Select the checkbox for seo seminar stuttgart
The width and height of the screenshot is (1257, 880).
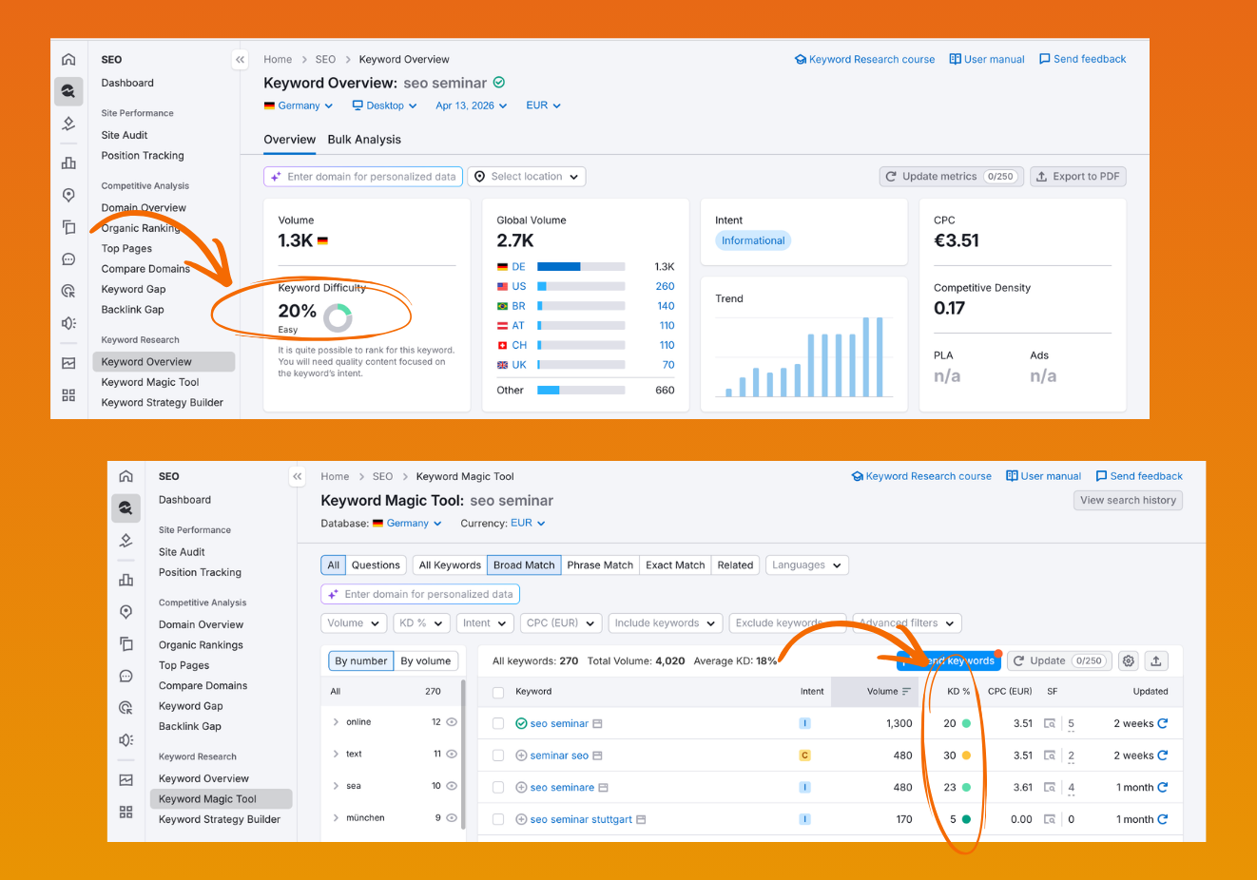point(498,818)
